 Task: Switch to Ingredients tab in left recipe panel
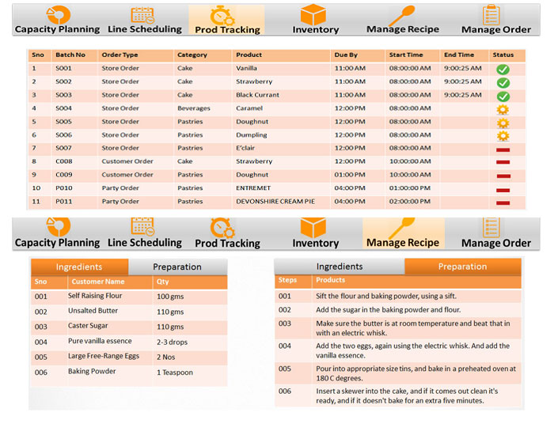[79, 267]
